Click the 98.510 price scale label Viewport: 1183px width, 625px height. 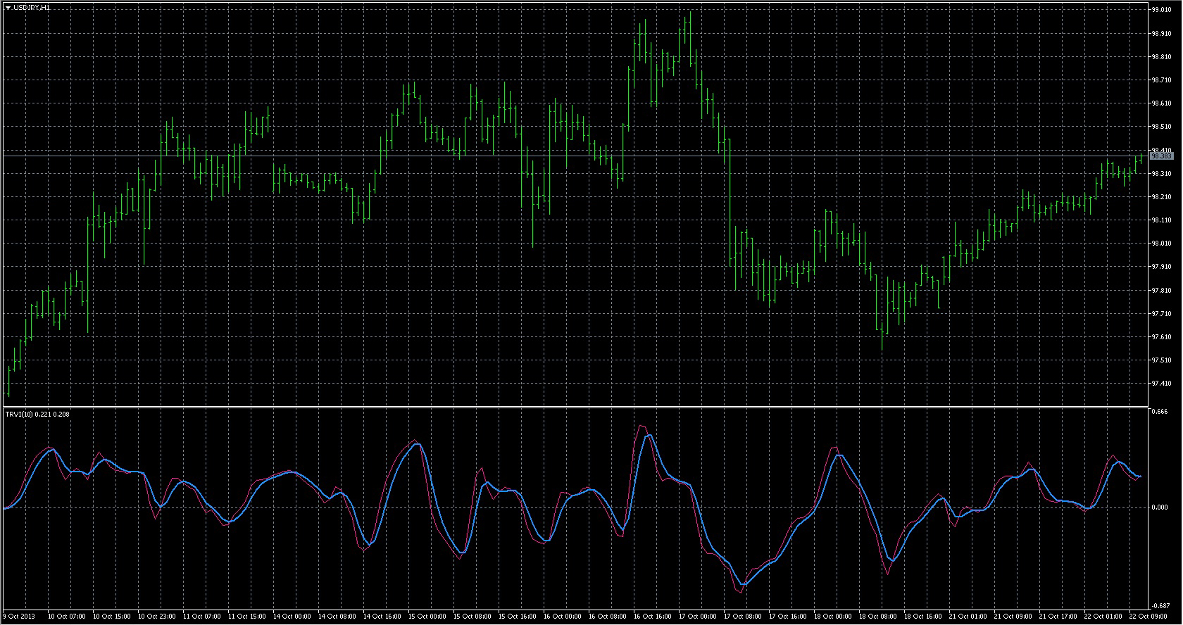pos(1161,127)
